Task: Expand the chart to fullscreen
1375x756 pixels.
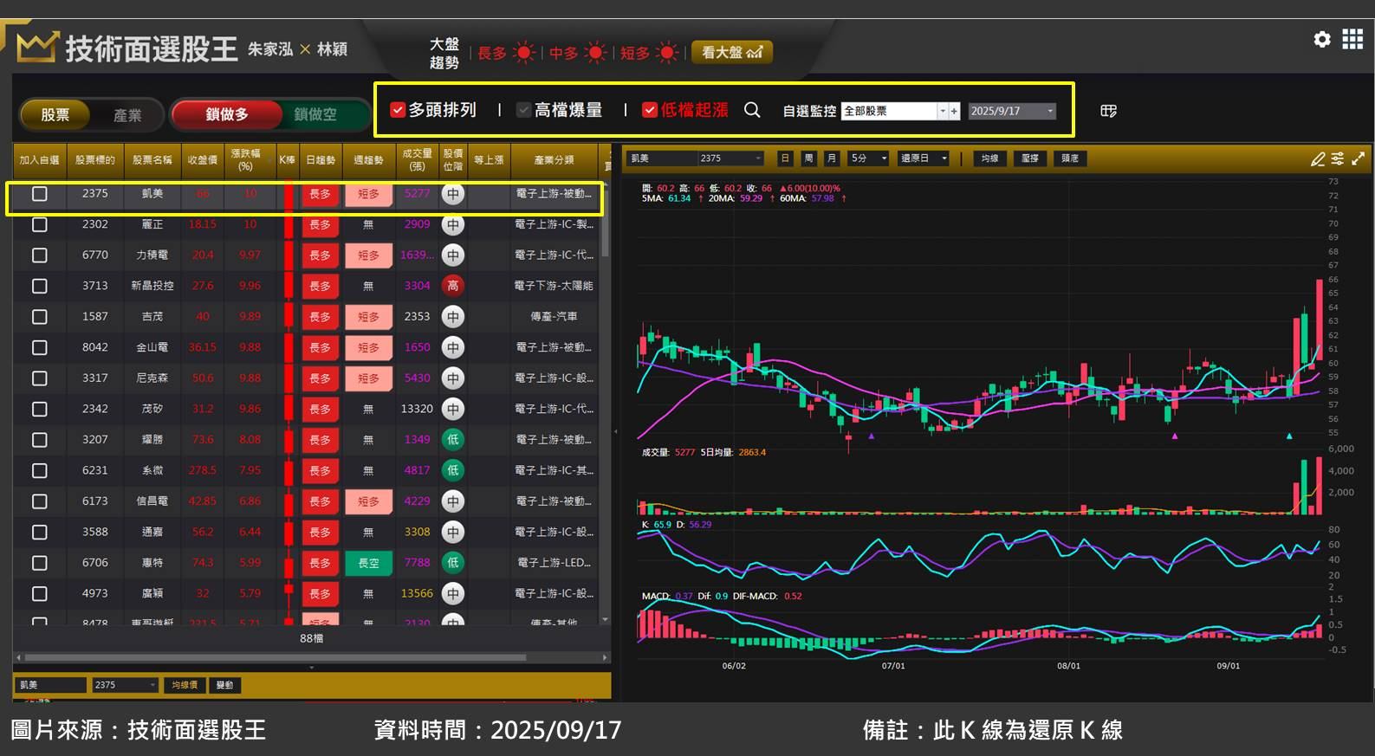Action: coord(1358,158)
